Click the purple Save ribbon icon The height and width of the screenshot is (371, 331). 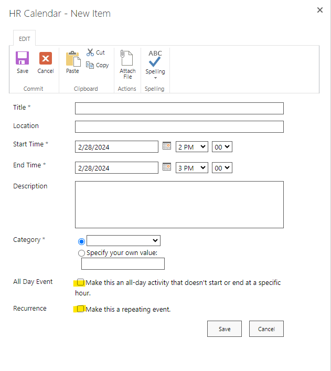coord(22,58)
